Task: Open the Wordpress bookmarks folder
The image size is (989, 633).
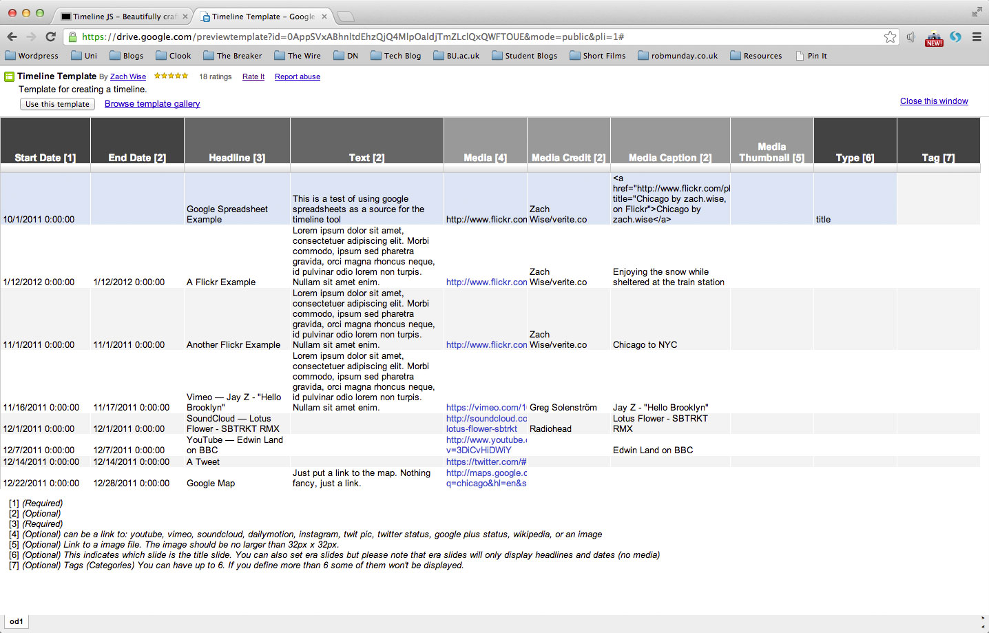Action: pyautogui.click(x=32, y=56)
